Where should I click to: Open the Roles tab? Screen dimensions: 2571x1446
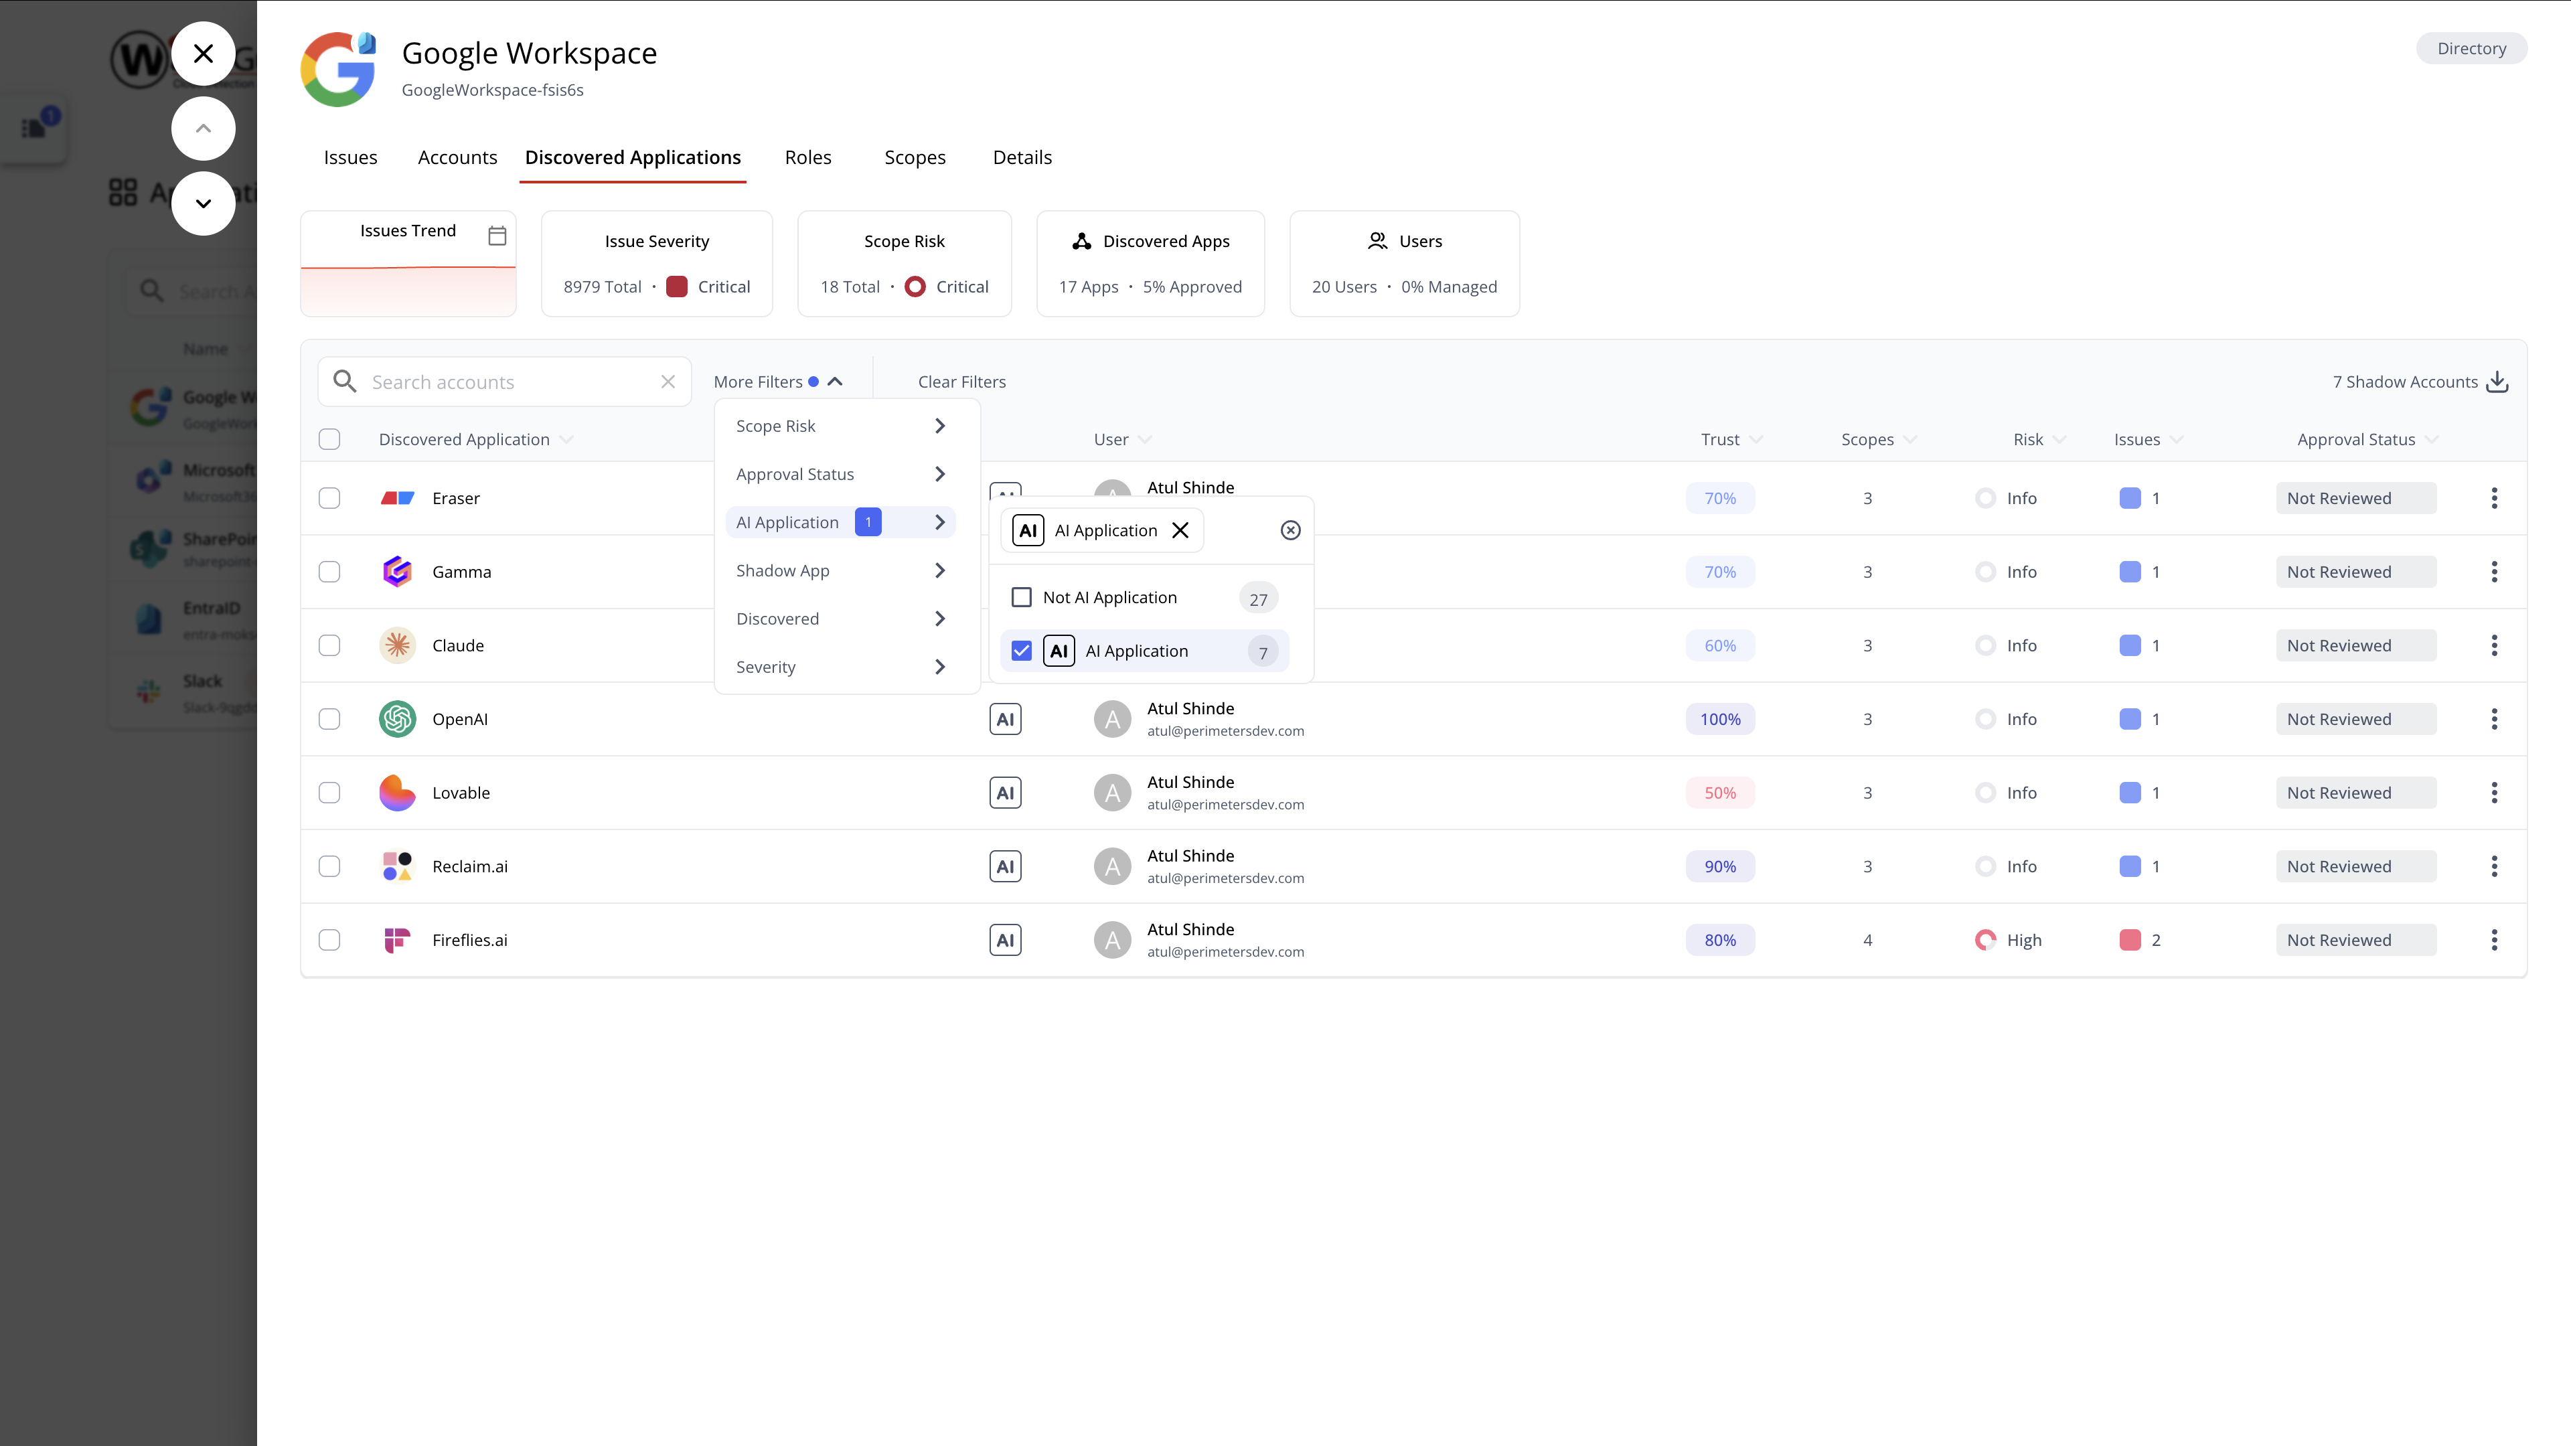(807, 158)
